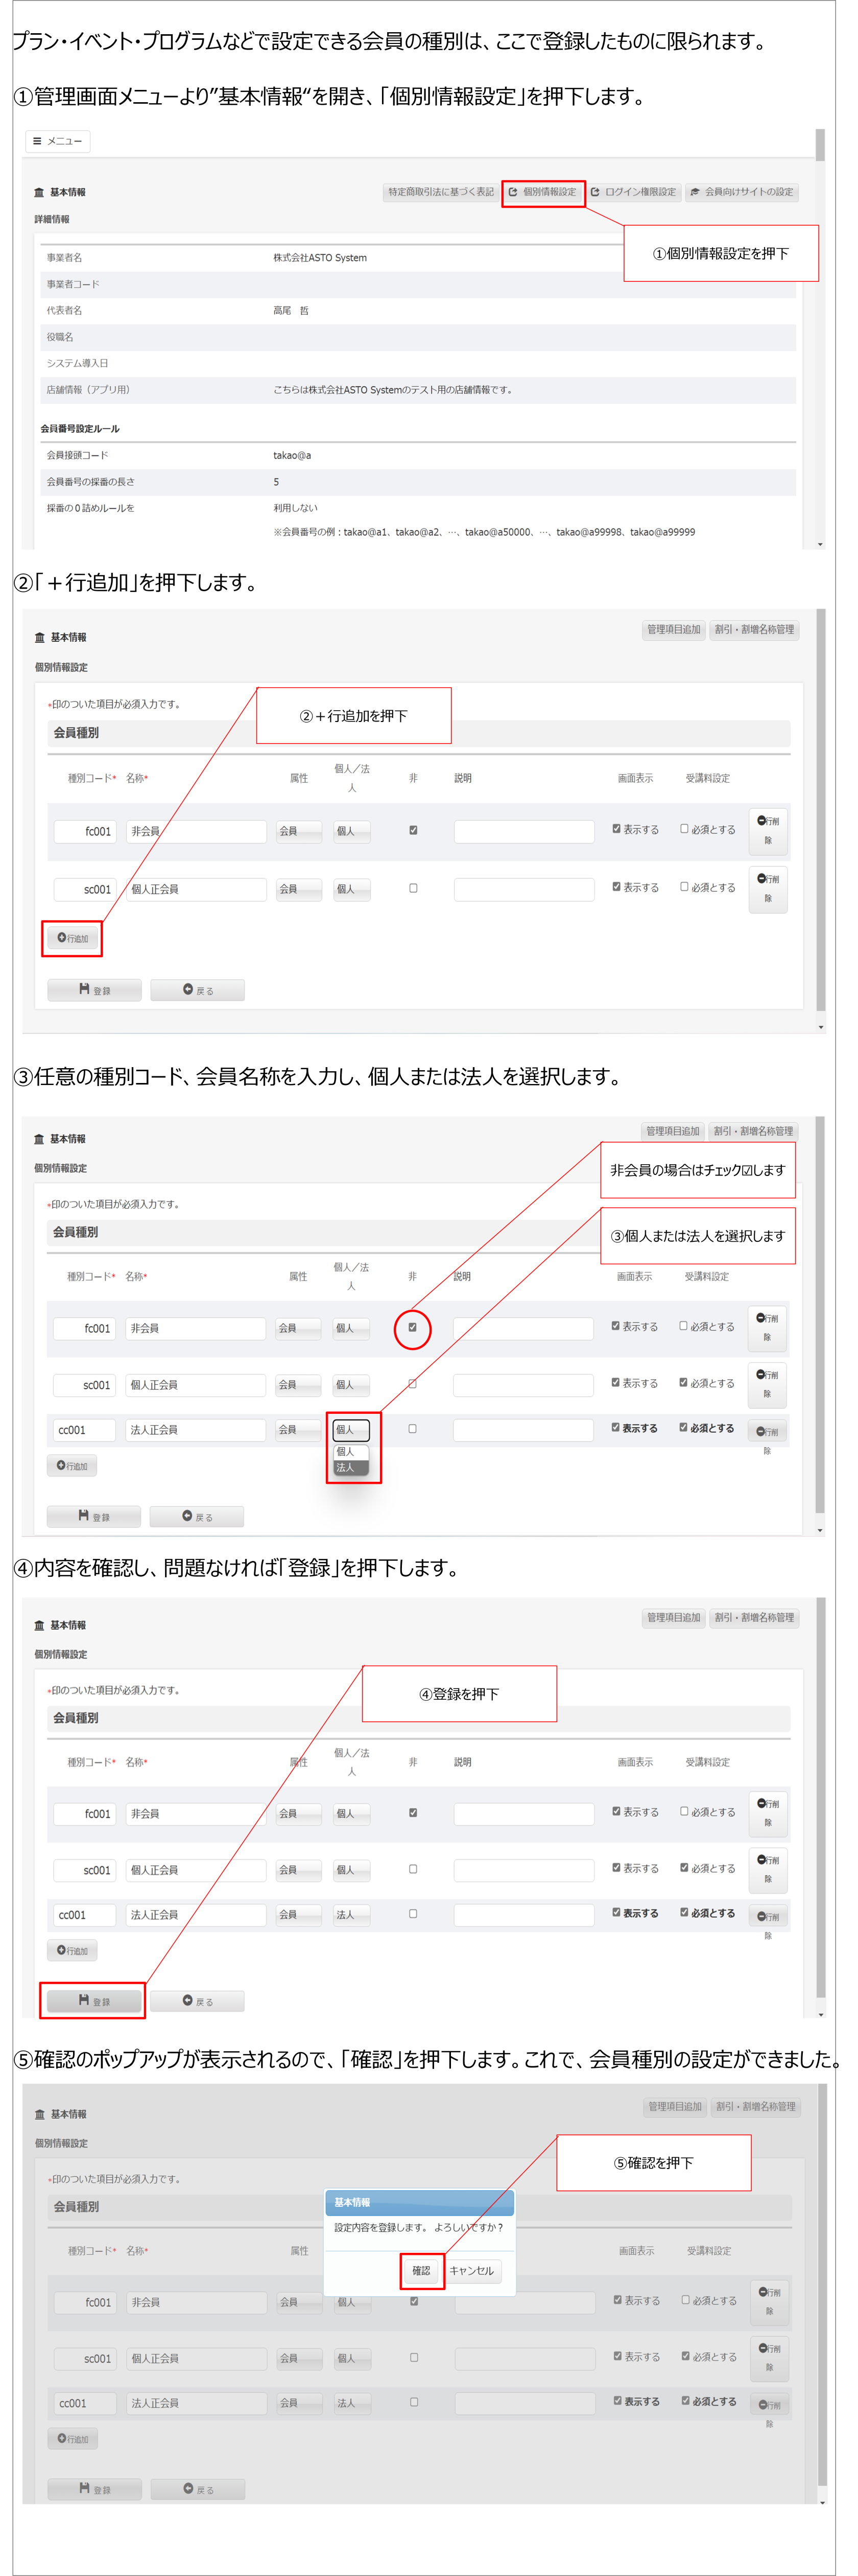Click 登録 save button in step ② screen

[95, 990]
